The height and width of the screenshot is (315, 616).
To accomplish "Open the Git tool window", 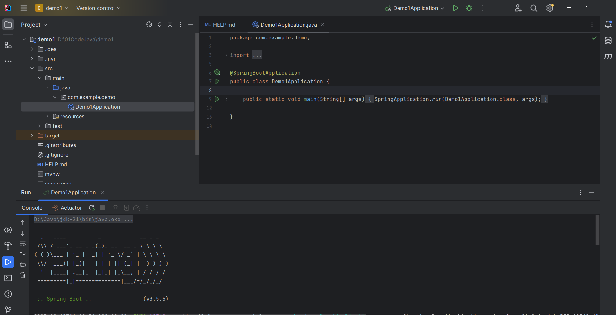I will pyautogui.click(x=8, y=310).
